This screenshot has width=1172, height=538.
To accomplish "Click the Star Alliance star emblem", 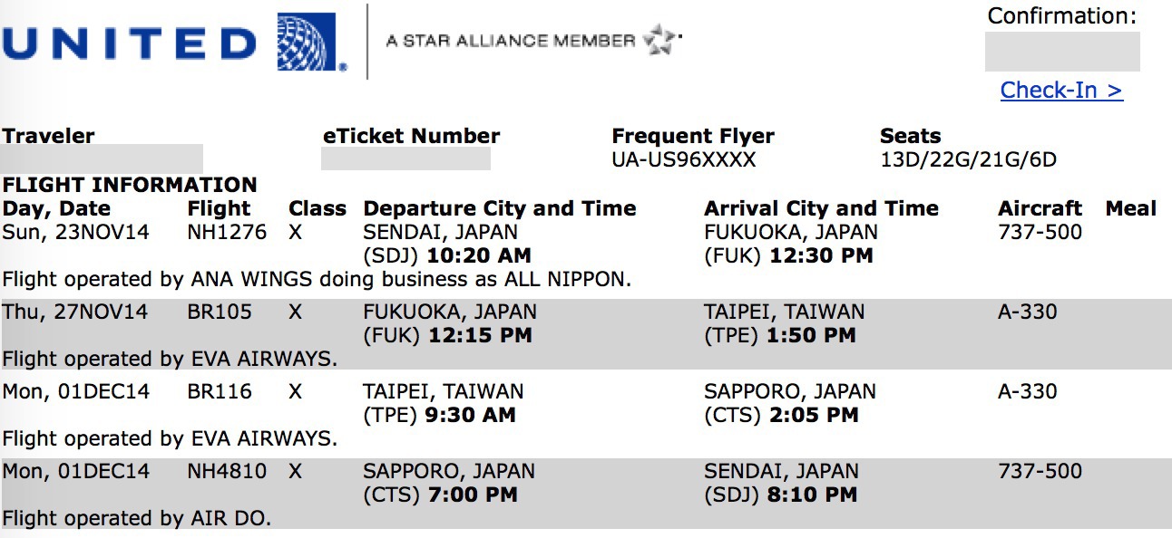I will tap(661, 41).
